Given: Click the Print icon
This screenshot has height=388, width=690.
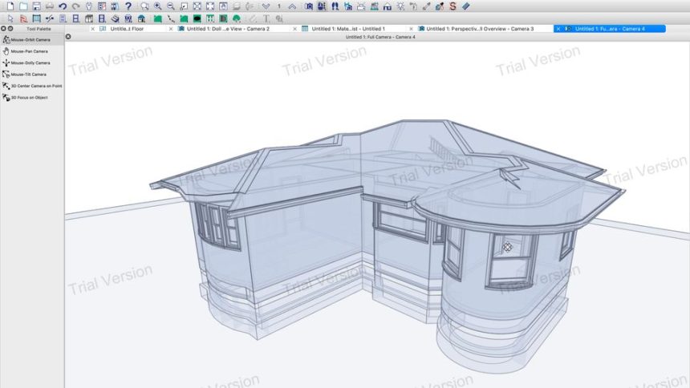Looking at the screenshot, I should point(49,6).
